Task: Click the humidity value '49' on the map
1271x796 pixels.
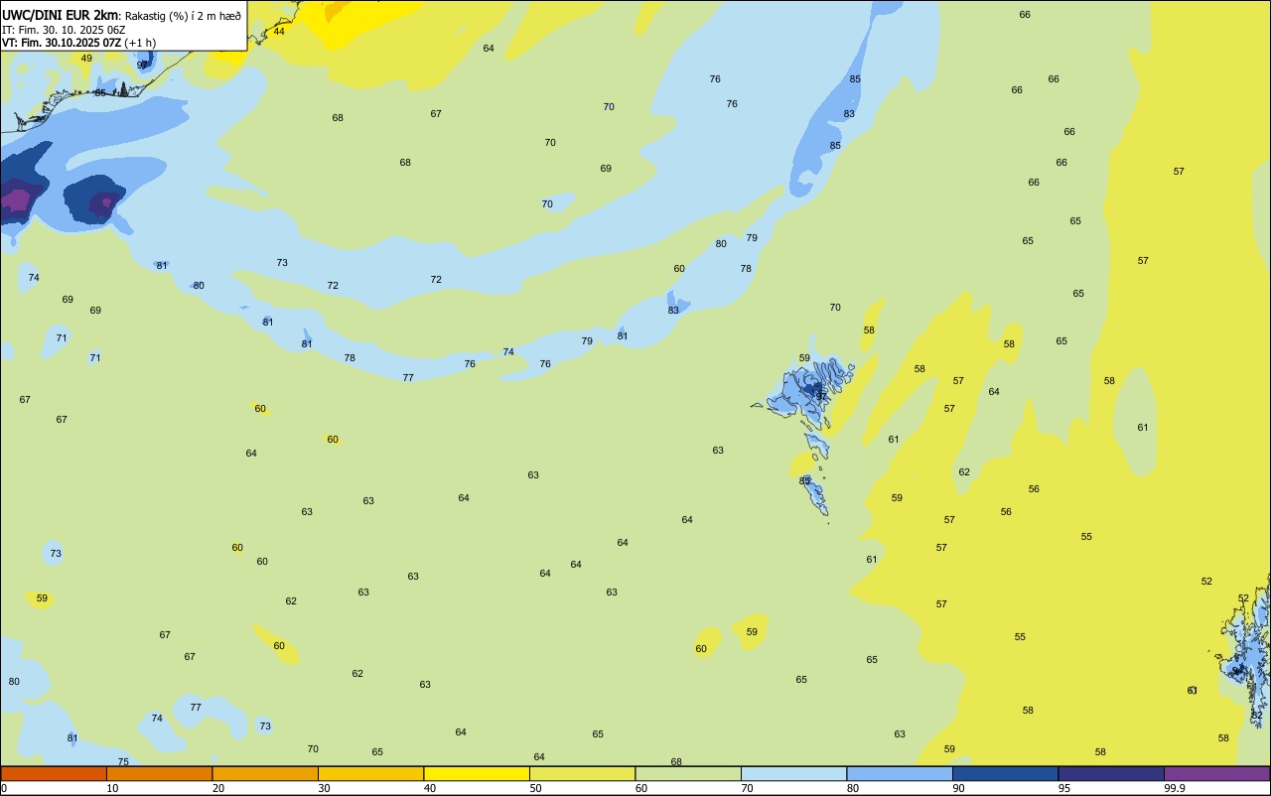Action: [x=86, y=59]
